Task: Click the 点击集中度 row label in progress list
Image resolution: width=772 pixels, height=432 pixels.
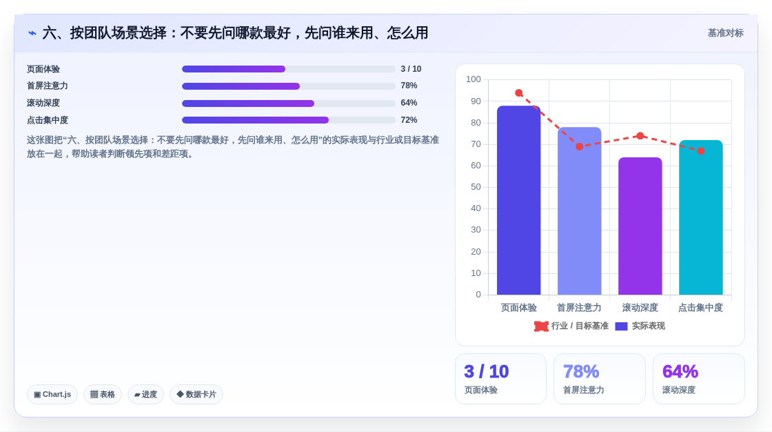Action: 48,120
